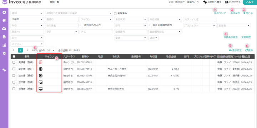Open the 金額 filter dropdown

click(x=131, y=38)
